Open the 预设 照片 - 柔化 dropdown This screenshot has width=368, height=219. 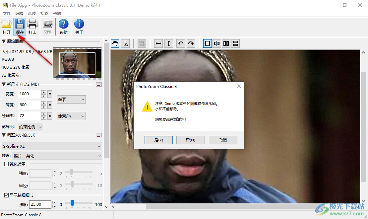(57, 156)
